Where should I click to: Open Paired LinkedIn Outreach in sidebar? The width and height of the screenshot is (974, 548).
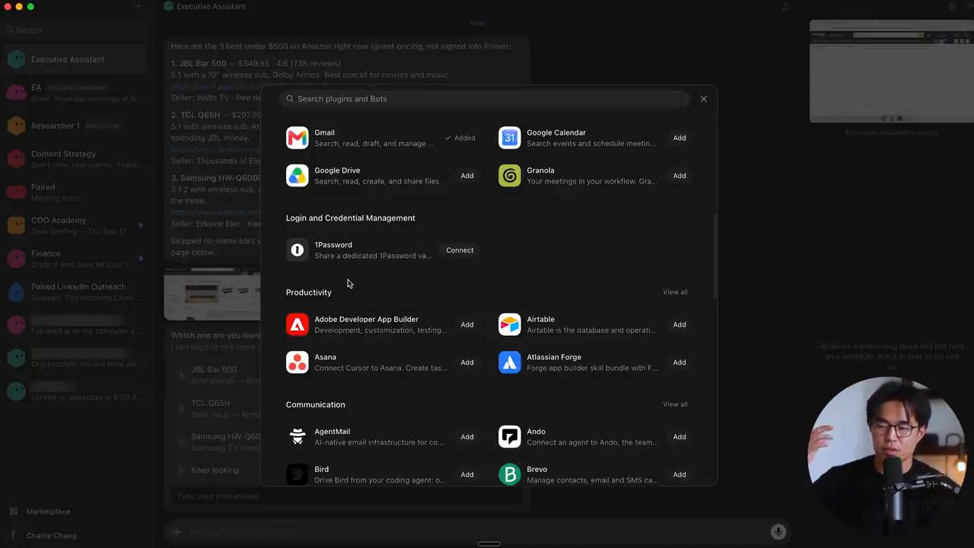[x=76, y=292]
